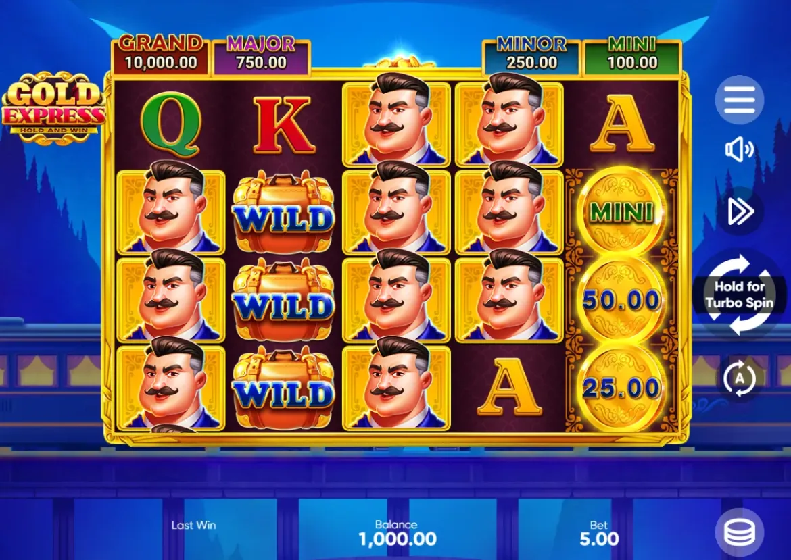This screenshot has width=791, height=560.
Task: Click the topmost WILD suitcase symbol
Action: (283, 211)
